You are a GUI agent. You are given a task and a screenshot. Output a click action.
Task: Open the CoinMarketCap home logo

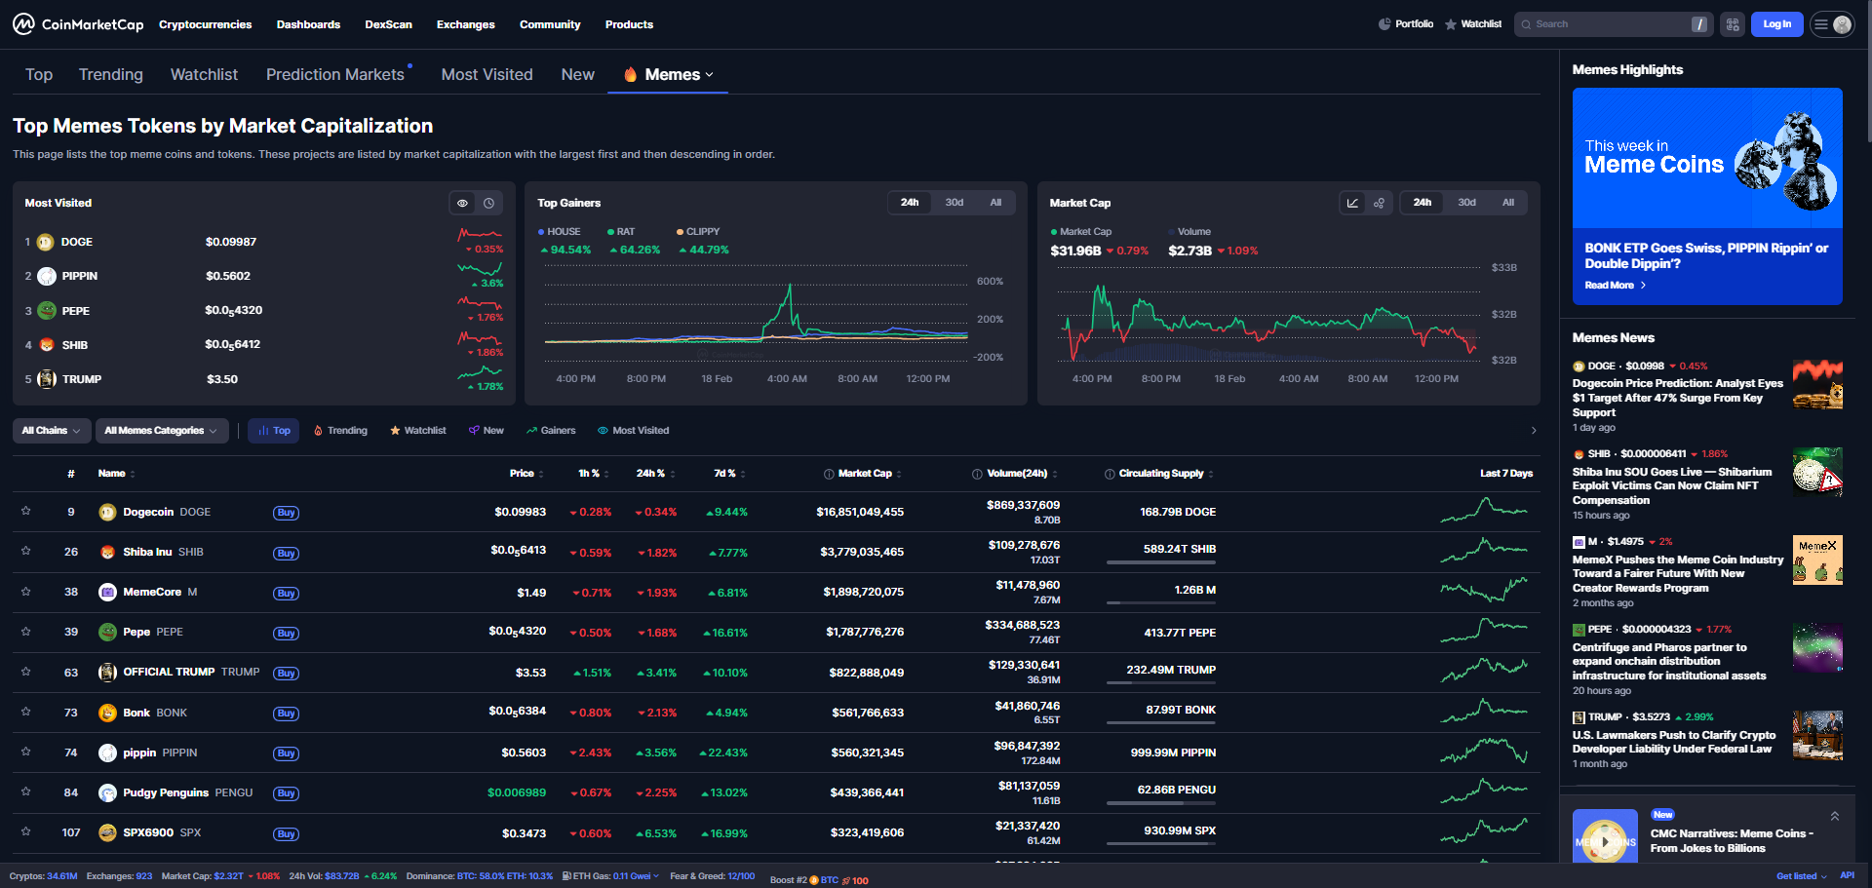78,24
